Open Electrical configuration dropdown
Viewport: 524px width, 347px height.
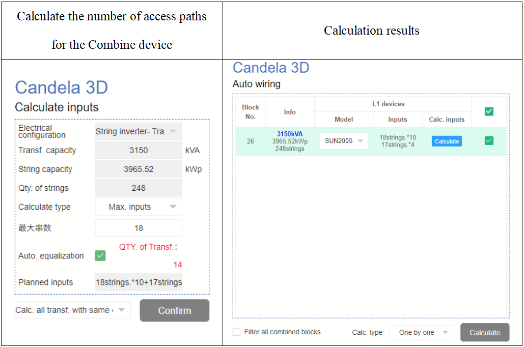tap(138, 131)
